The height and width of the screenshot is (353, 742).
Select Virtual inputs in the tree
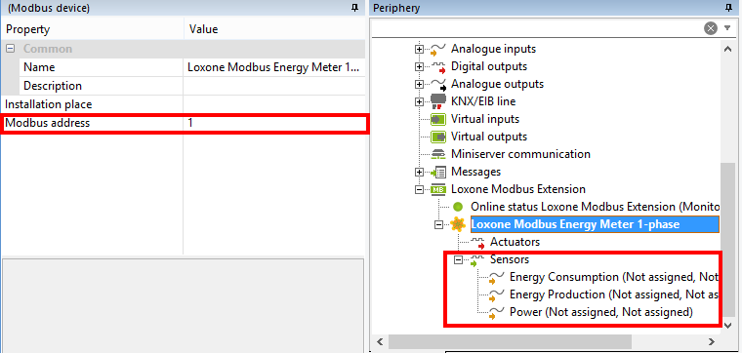point(485,119)
